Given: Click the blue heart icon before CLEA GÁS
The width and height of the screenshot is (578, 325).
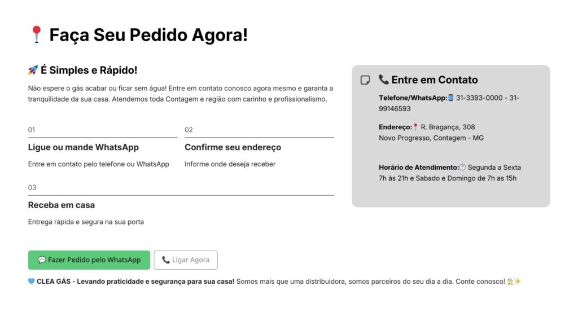Looking at the screenshot, I should (31, 281).
